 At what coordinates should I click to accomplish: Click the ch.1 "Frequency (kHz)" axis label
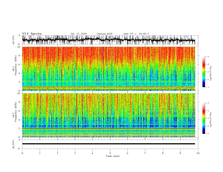point(16,65)
